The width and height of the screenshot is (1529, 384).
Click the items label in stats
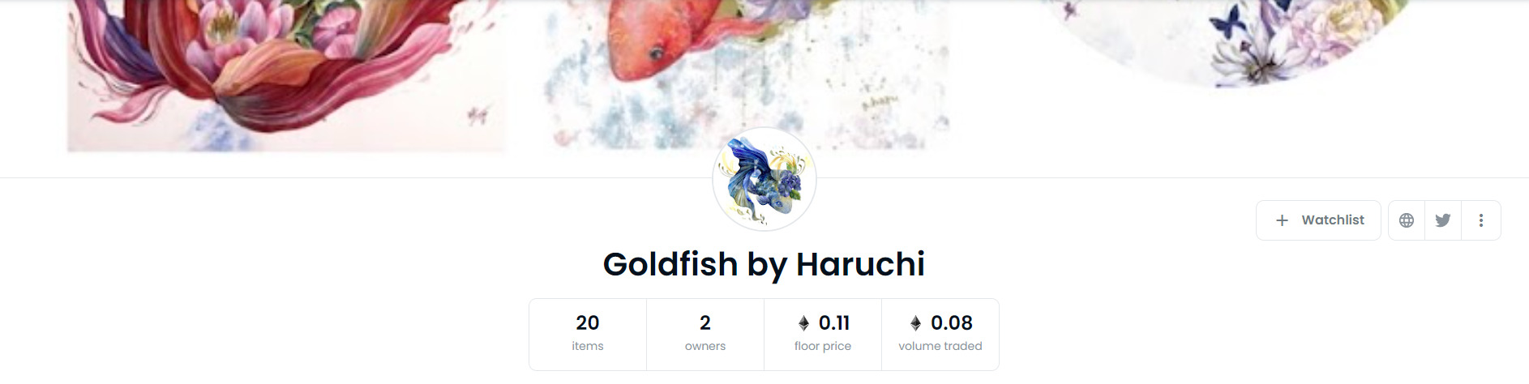click(588, 346)
